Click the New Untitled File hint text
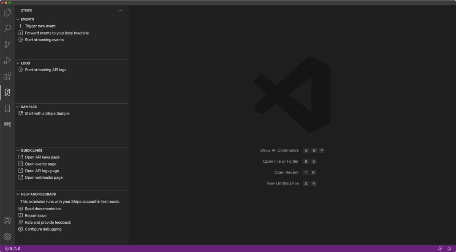Screen dimensions: 456x252 (x=282, y=183)
